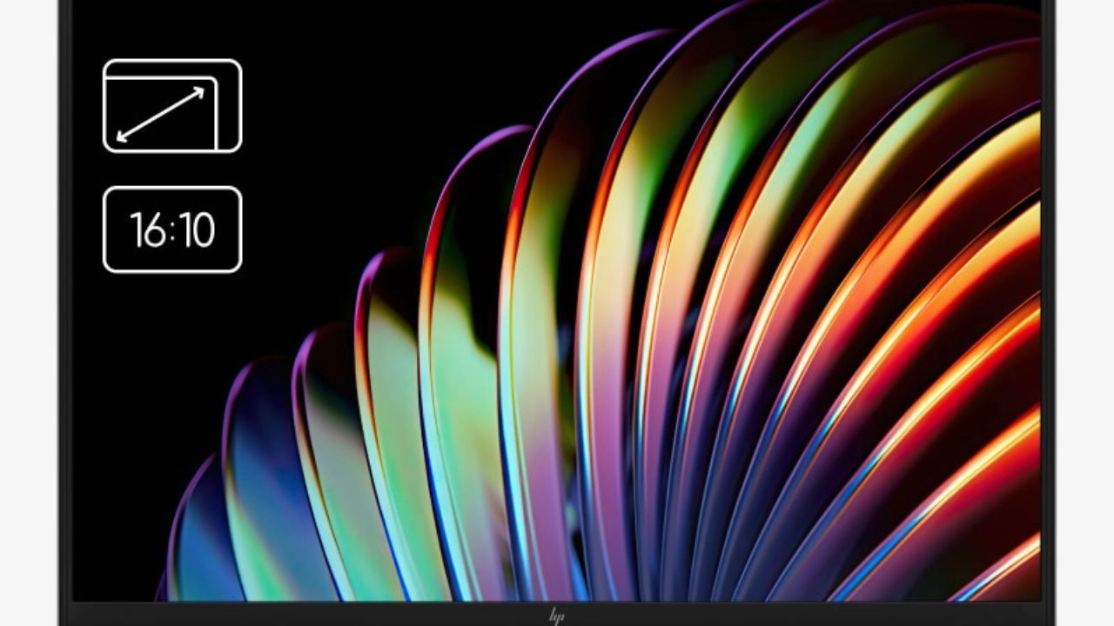Select the 16:10 aspect ratio badge
This screenshot has width=1114, height=626.
tap(171, 230)
